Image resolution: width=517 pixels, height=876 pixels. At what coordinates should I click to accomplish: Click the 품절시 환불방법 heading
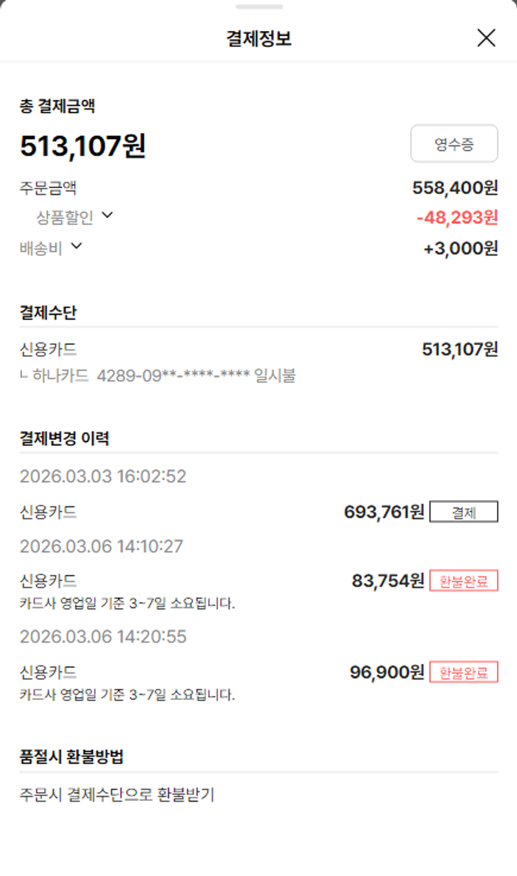coord(72,756)
